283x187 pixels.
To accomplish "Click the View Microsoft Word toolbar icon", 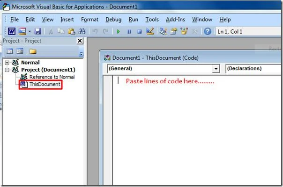I will pos(12,31).
